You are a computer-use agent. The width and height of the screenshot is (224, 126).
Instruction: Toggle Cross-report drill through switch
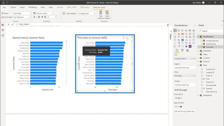[x=180, y=98]
